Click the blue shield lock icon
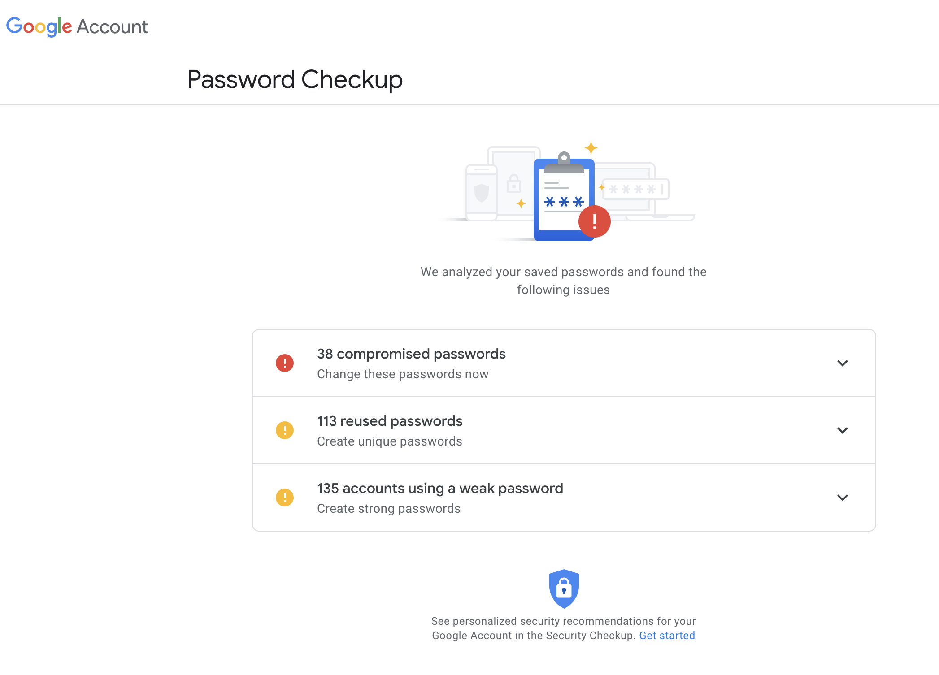This screenshot has height=675, width=939. click(x=564, y=588)
